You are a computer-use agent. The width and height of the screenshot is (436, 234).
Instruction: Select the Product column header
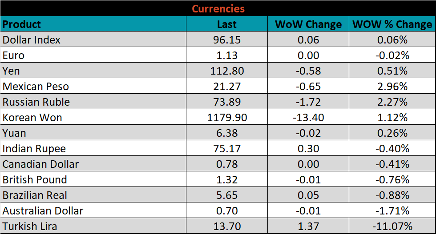pos(22,24)
